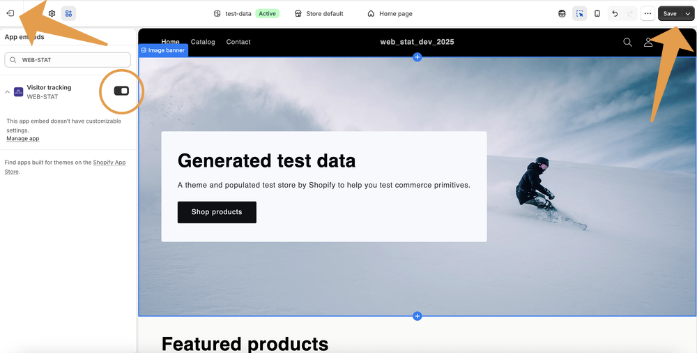Click the storefront search magnifier icon
The height and width of the screenshot is (353, 697).
[x=628, y=42]
